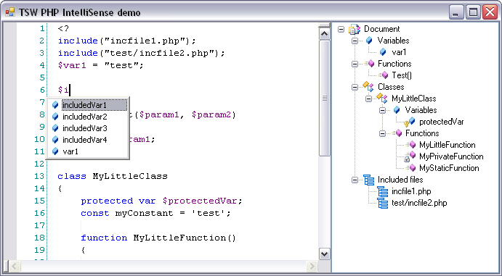Screen dimensions: 502x276
Task: Collapse the Classes node
Action: 355,87
